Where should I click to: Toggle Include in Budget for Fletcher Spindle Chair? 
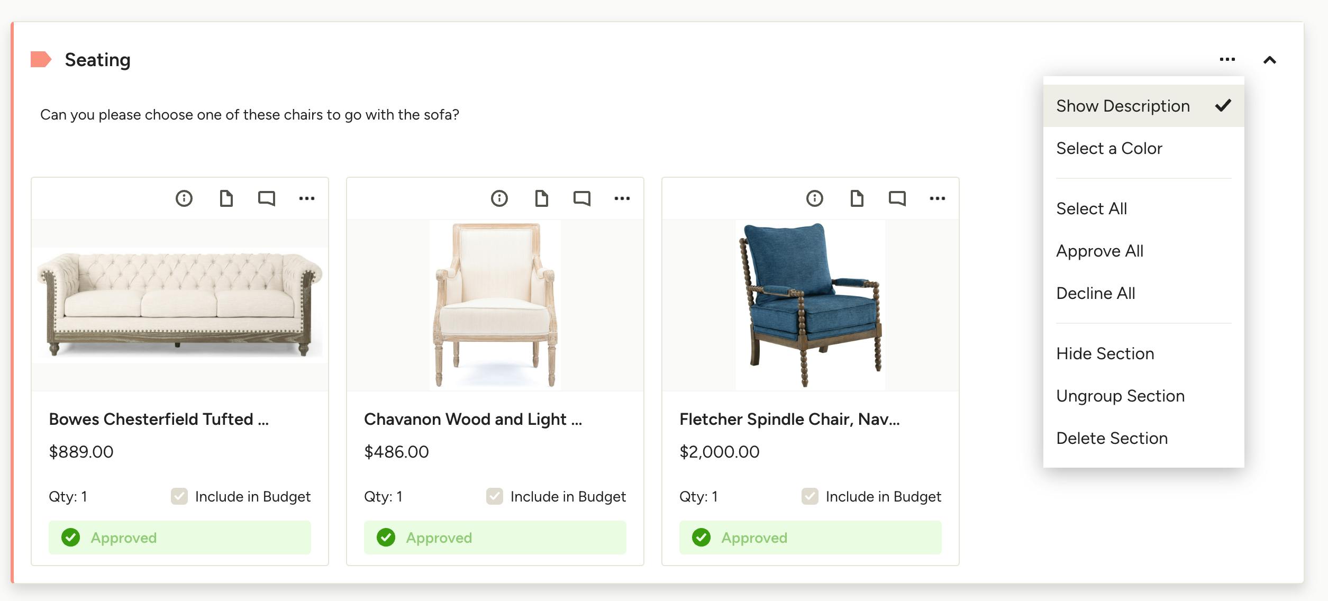pos(810,496)
